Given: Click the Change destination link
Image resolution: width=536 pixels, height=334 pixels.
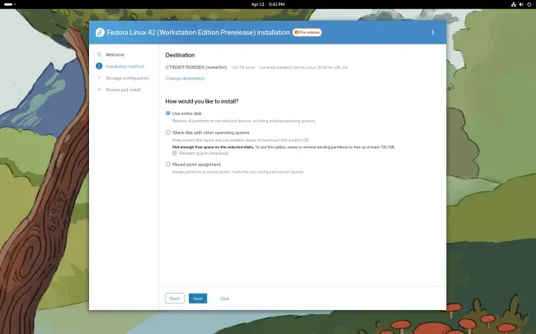Looking at the screenshot, I should [185, 78].
